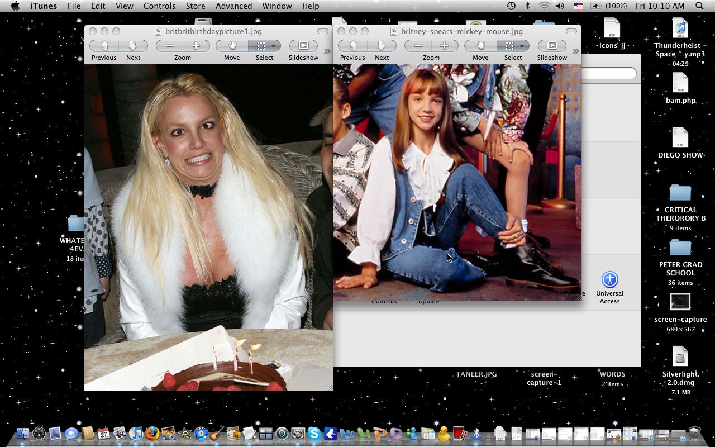715x447 pixels.
Task: Click the Spotlight search icon
Action: [699, 6]
